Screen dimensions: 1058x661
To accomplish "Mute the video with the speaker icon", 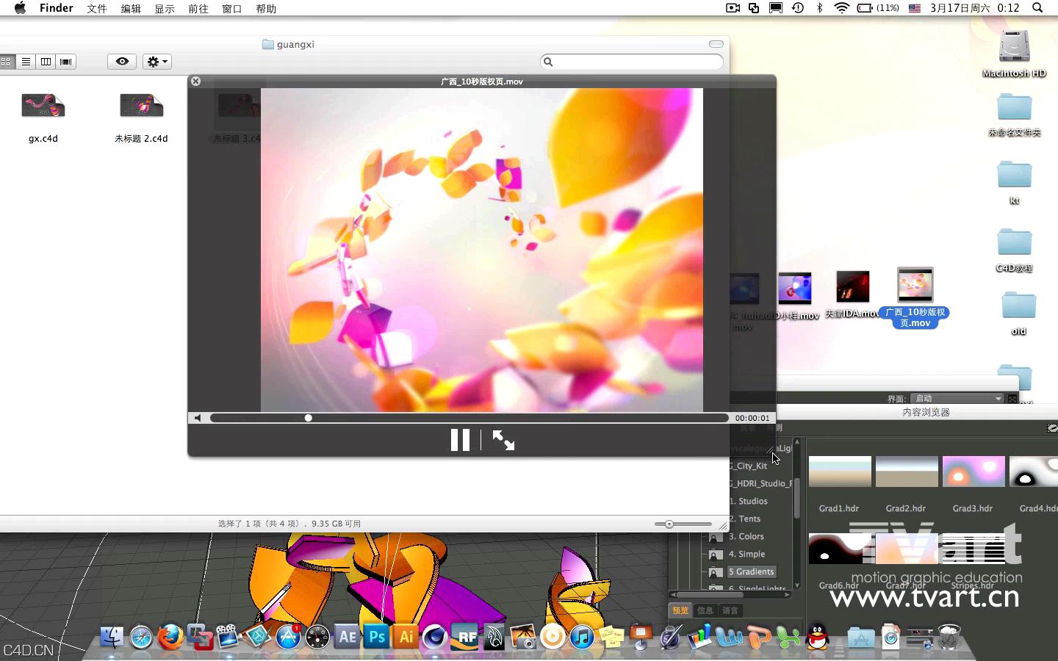I will (198, 418).
